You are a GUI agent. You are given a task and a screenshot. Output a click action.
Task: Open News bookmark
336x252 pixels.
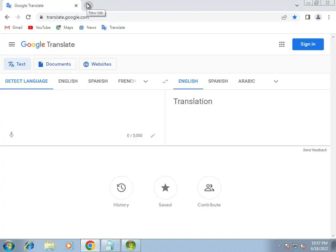(x=87, y=28)
